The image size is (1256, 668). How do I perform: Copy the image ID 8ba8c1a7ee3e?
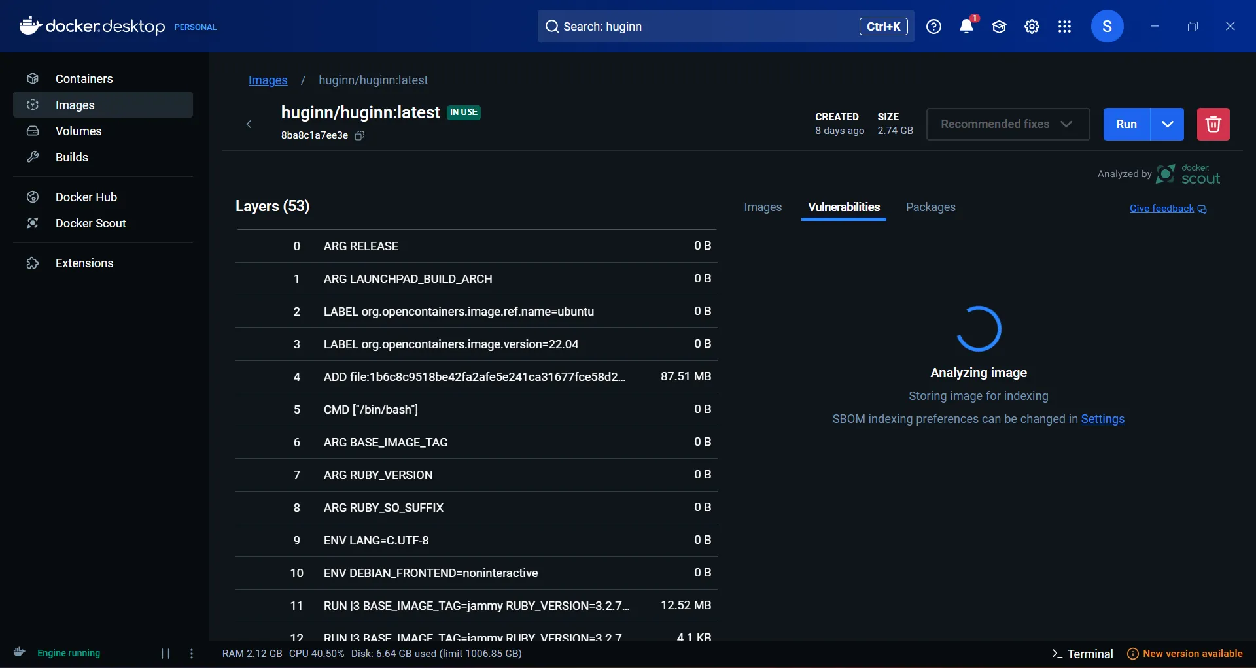pyautogui.click(x=359, y=135)
